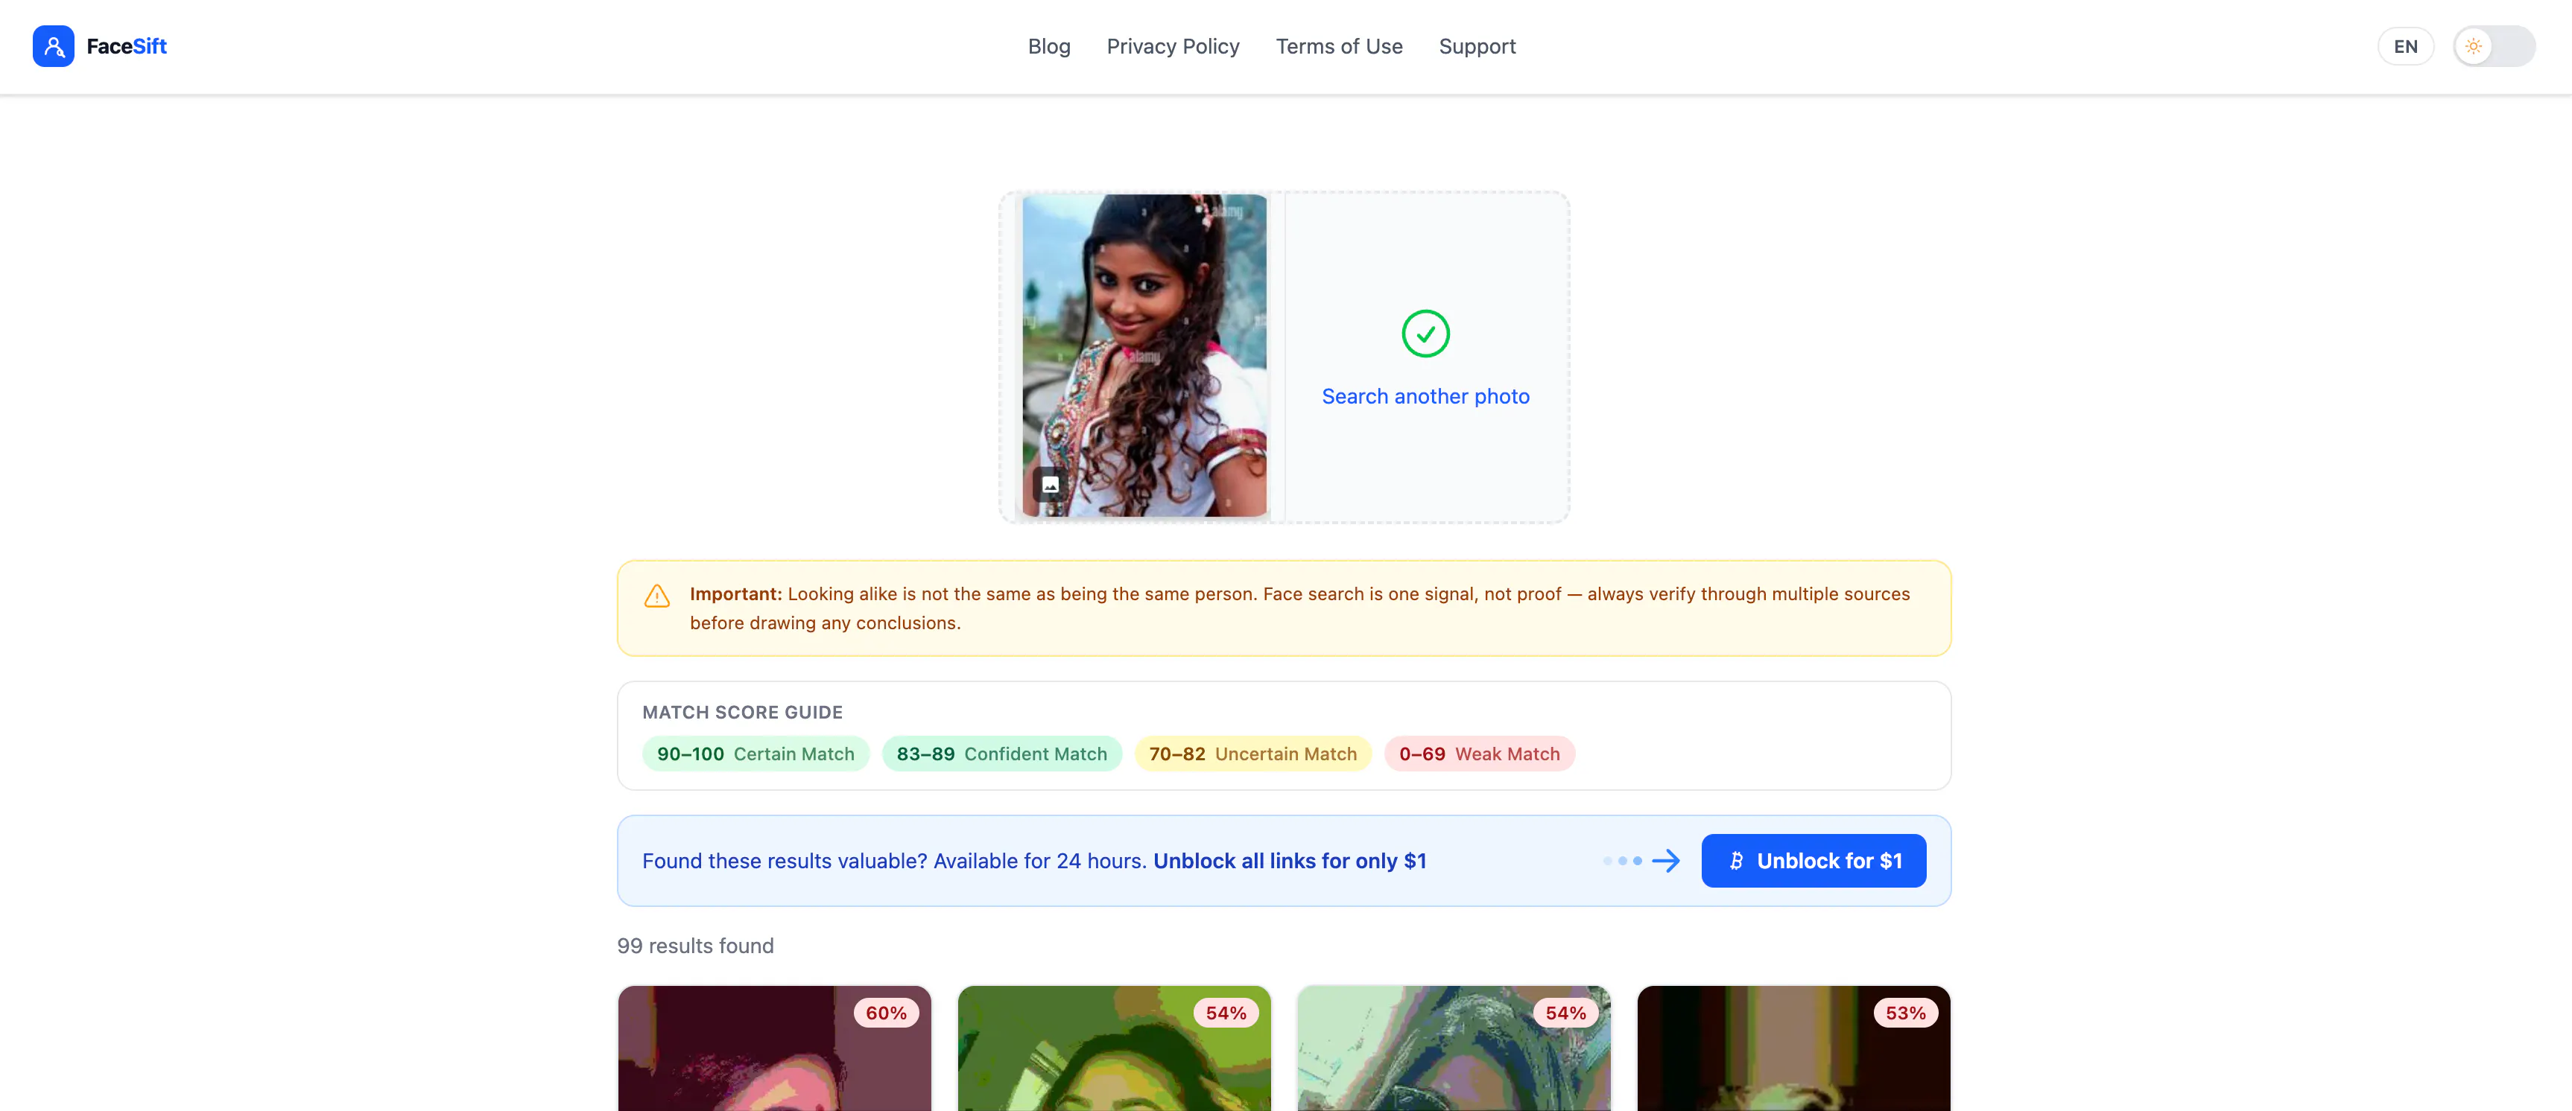Go to Privacy Policy
Screen dimensions: 2572x1111
click(x=1172, y=46)
